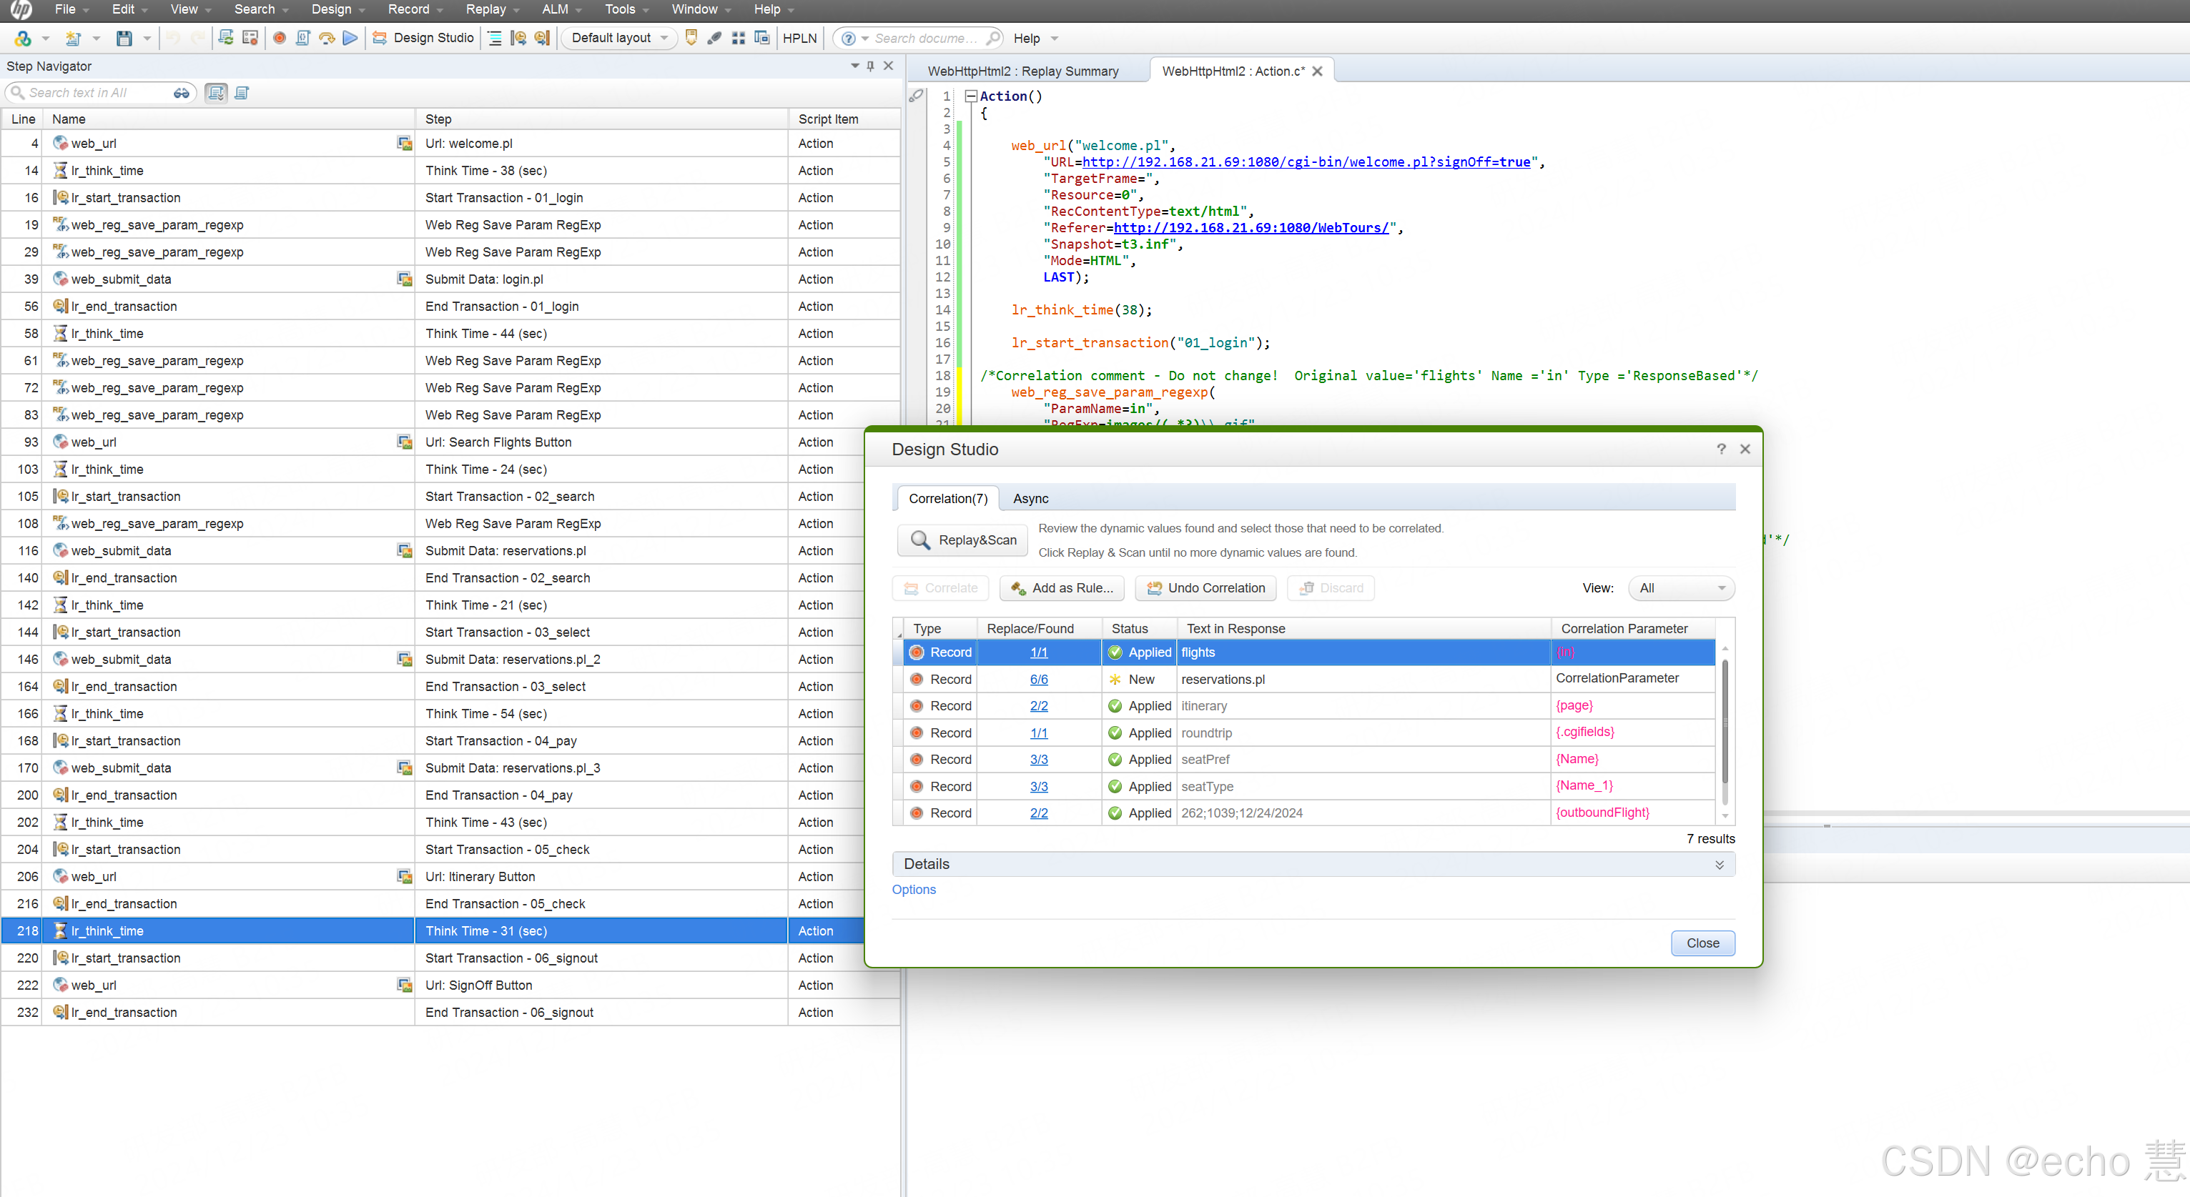Click the blue Replay play icon

click(350, 37)
